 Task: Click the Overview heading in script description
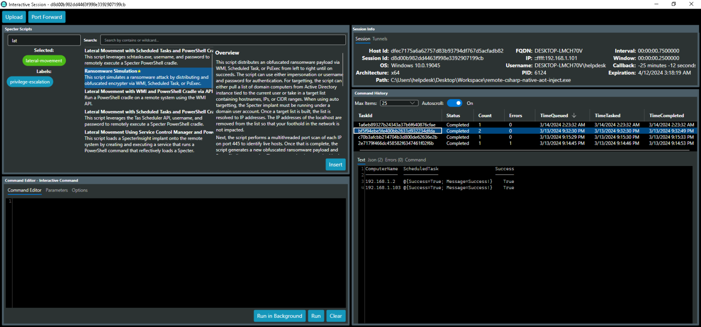pyautogui.click(x=227, y=52)
